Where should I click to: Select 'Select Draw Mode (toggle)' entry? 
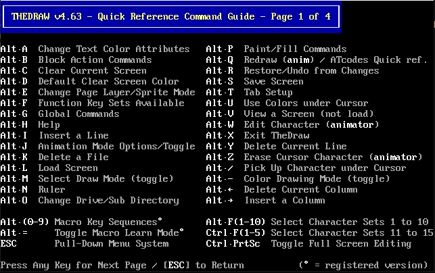pyautogui.click(x=106, y=179)
